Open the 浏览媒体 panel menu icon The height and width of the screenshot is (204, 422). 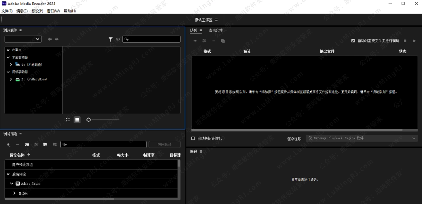pos(21,30)
